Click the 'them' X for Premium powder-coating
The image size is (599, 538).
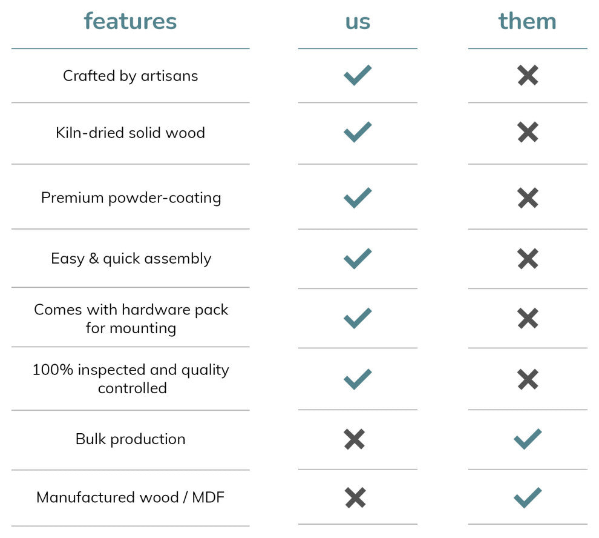coord(528,198)
